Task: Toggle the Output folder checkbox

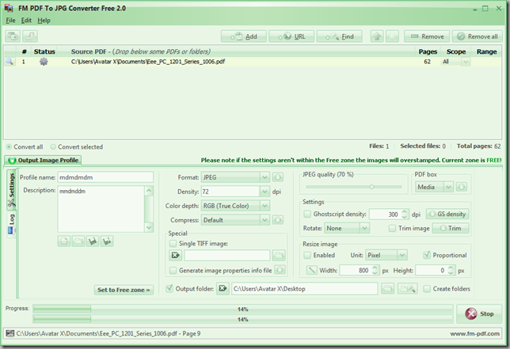Action: (169, 289)
